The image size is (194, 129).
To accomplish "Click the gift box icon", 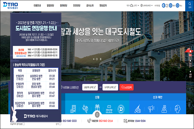I will 97,107.
